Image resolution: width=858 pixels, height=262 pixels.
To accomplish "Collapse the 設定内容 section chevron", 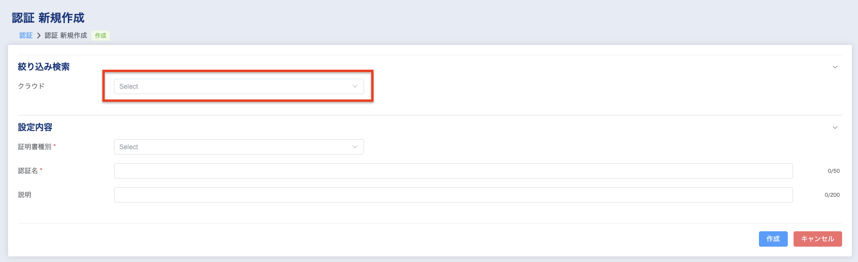I will (835, 128).
